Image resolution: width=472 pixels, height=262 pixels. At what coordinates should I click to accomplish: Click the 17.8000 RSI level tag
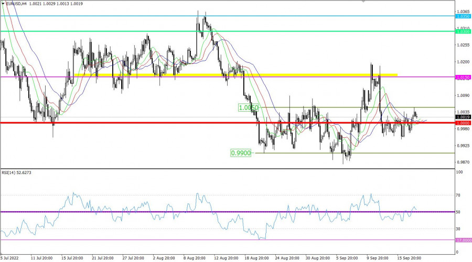[x=463, y=241]
